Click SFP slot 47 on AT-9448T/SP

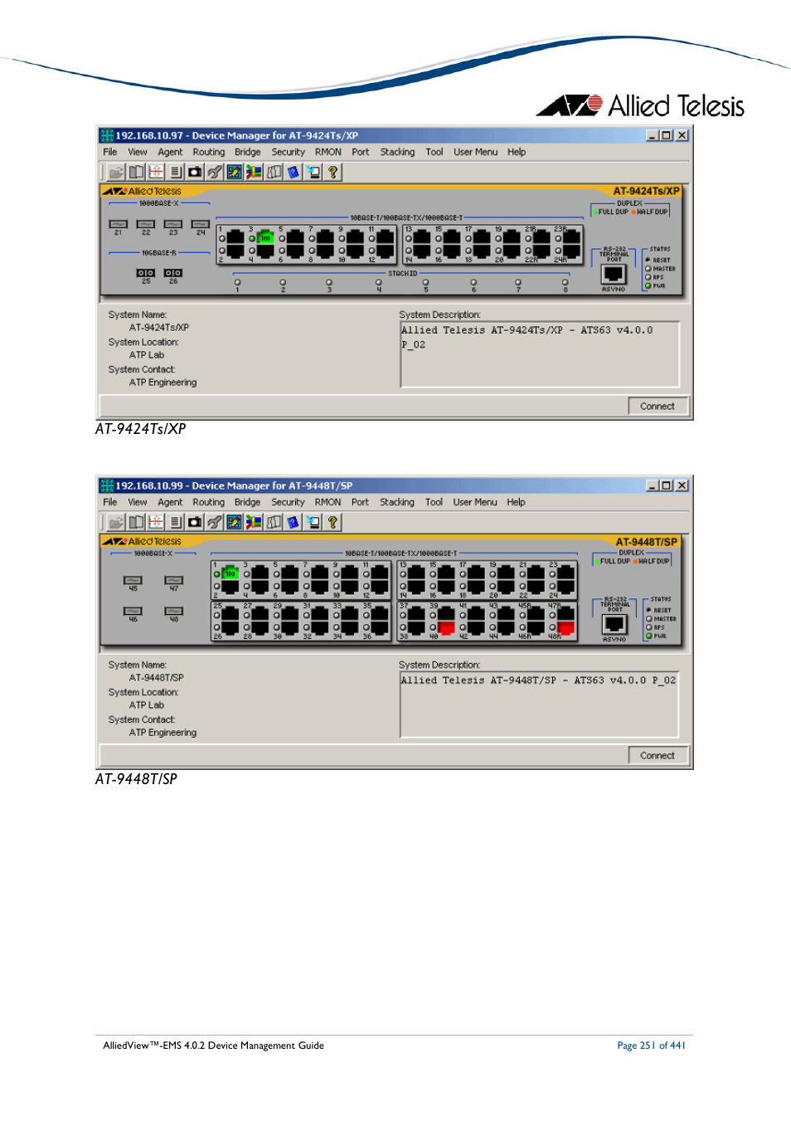[x=173, y=580]
